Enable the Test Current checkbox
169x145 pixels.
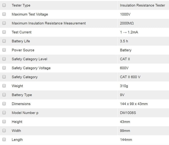click(x=4, y=32)
